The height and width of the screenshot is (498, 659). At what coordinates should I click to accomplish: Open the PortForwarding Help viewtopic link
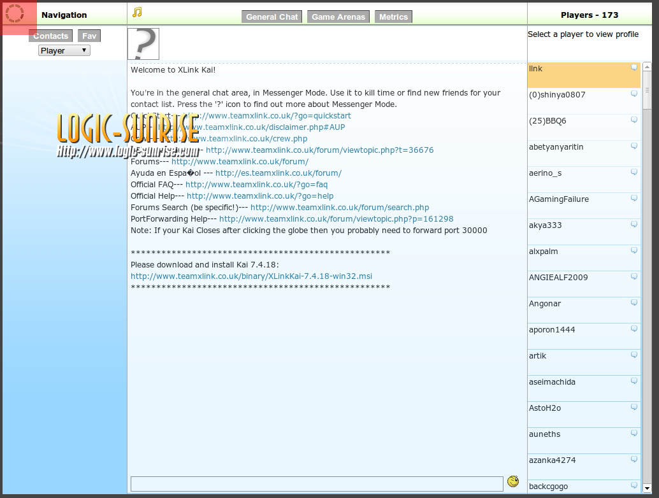pyautogui.click(x=337, y=219)
